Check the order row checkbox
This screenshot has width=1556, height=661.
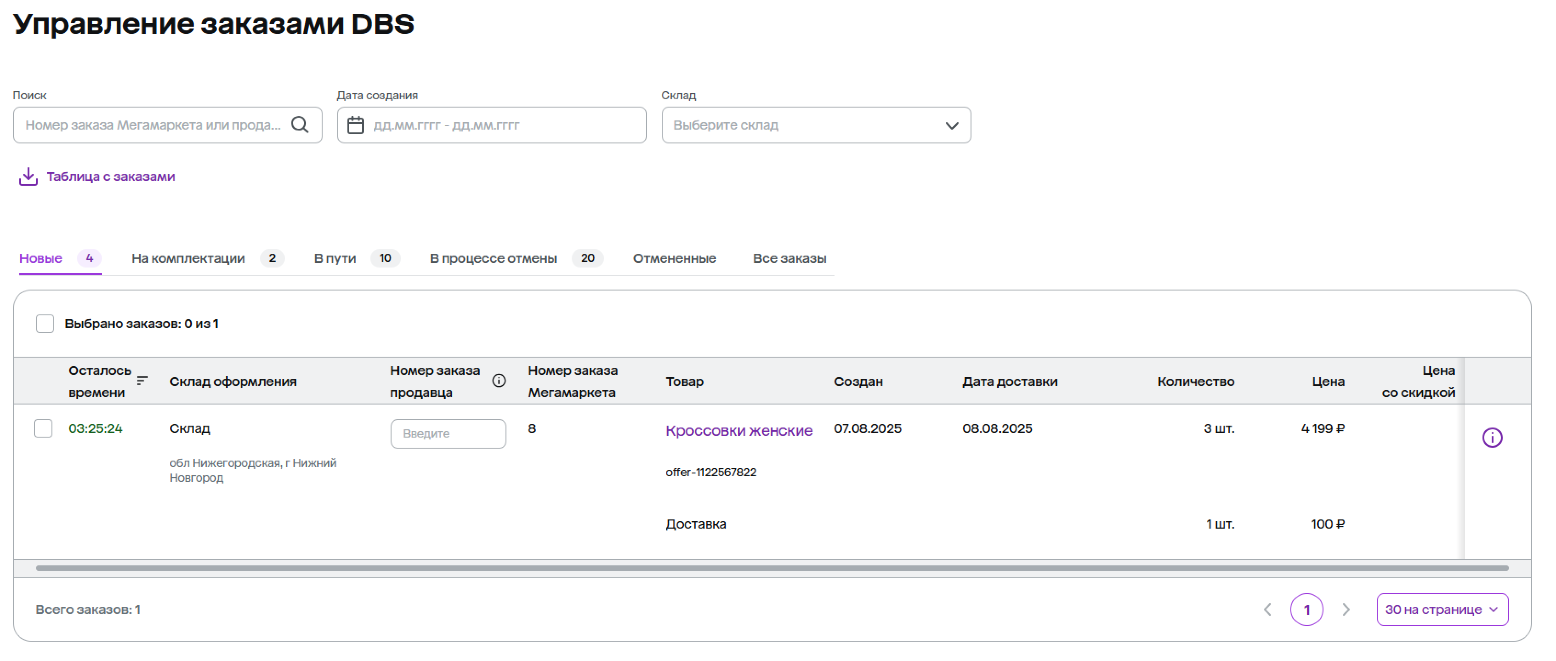point(43,428)
